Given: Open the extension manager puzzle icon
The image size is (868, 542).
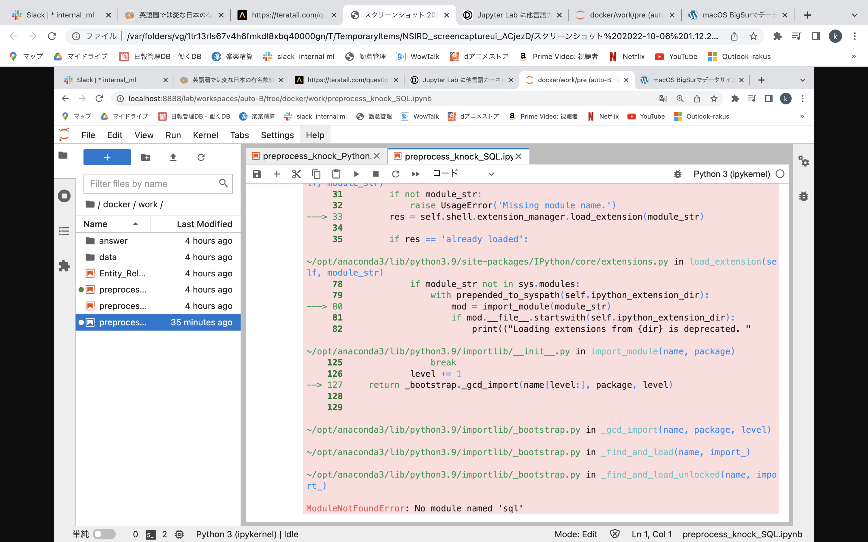Looking at the screenshot, I should click(64, 266).
